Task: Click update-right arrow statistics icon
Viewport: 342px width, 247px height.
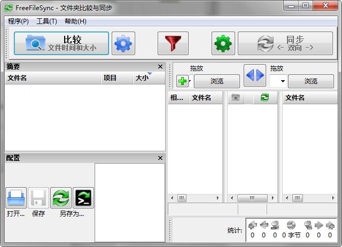Action: tap(319, 225)
